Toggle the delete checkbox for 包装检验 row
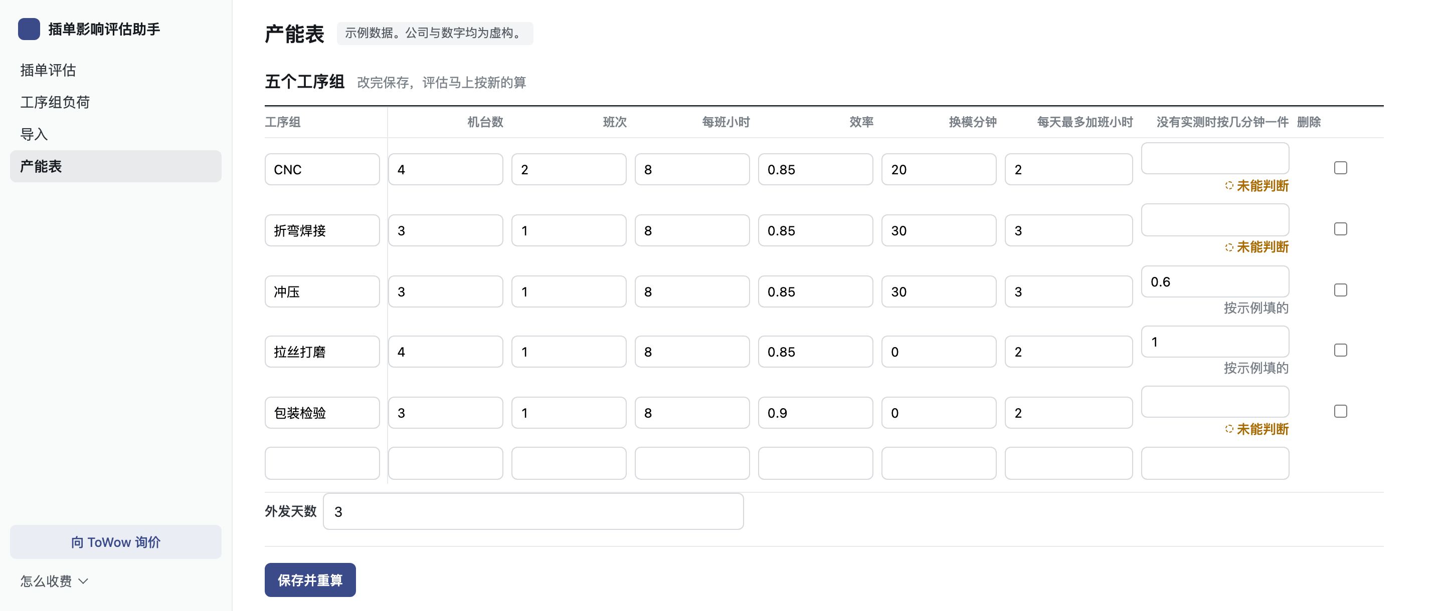1444x611 pixels. (1340, 411)
